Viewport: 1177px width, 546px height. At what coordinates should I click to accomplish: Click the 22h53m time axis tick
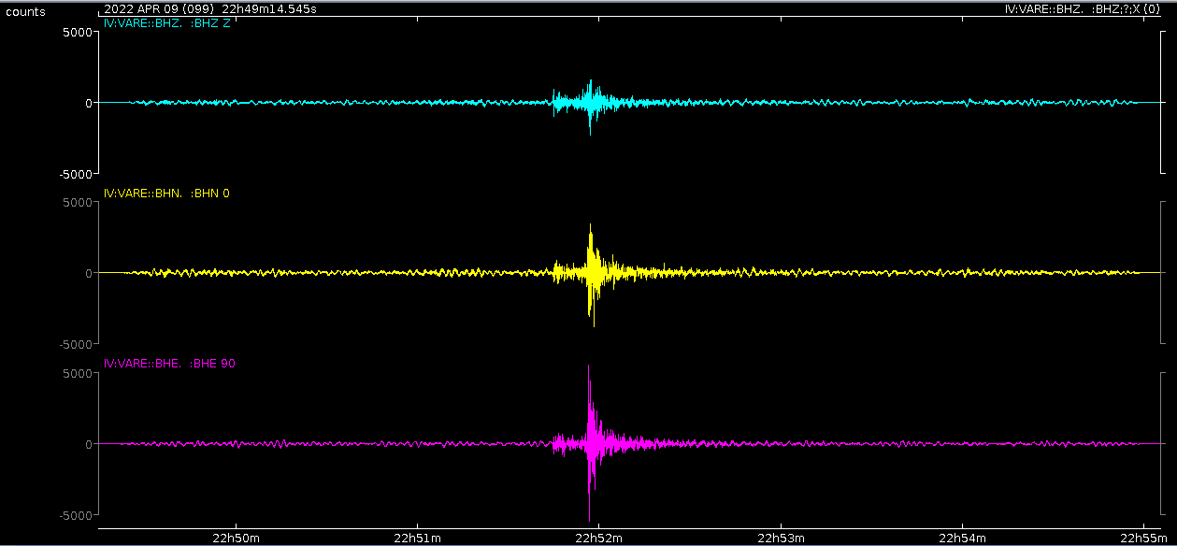tap(782, 538)
